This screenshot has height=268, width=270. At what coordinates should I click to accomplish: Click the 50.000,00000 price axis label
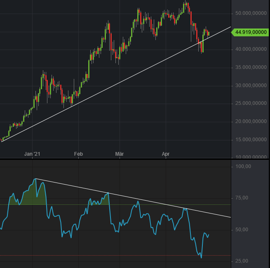tap(251, 14)
